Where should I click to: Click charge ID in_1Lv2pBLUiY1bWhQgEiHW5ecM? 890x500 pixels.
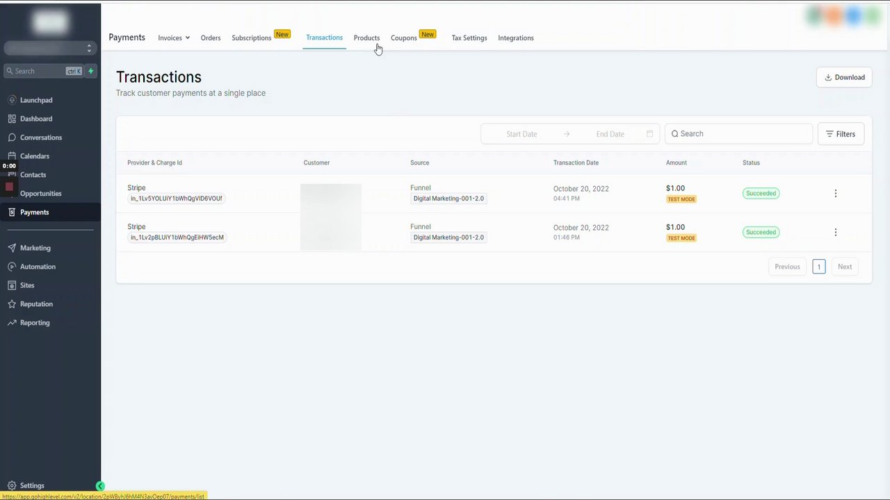pyautogui.click(x=177, y=237)
